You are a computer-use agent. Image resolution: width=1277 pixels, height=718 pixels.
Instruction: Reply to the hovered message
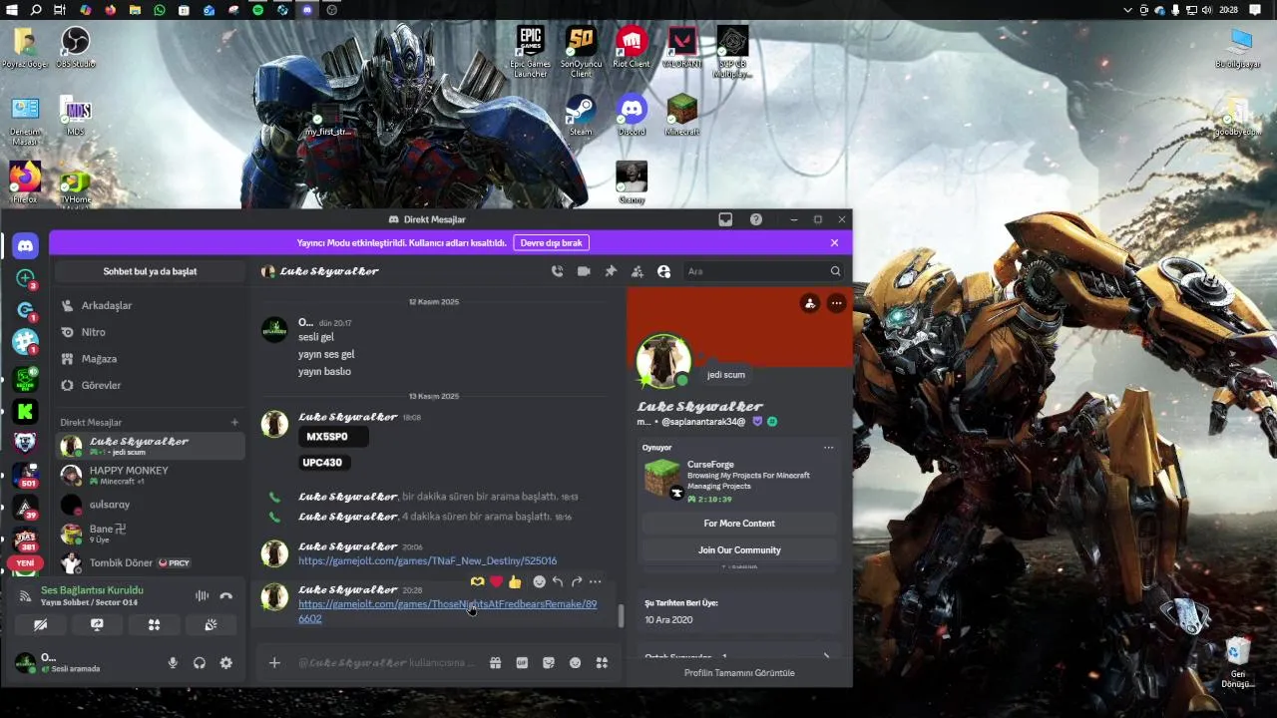[x=558, y=581]
